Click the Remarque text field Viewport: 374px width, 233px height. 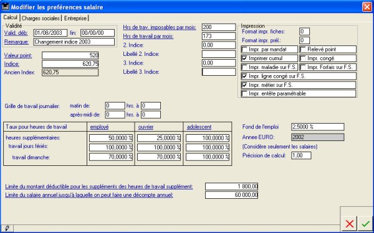(x=74, y=42)
